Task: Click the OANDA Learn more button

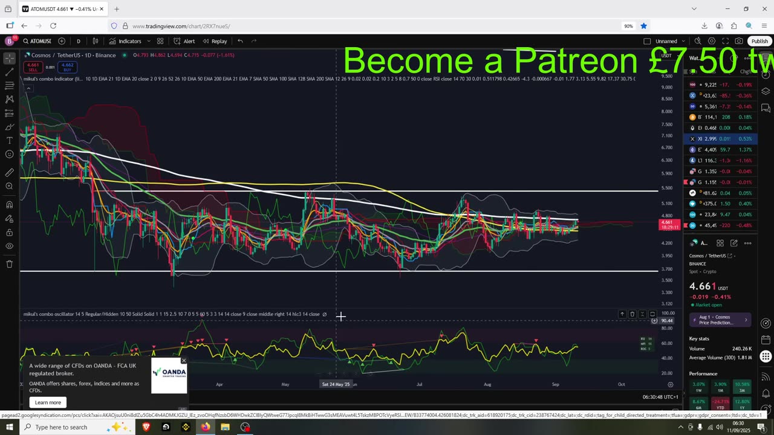Action: click(48, 402)
